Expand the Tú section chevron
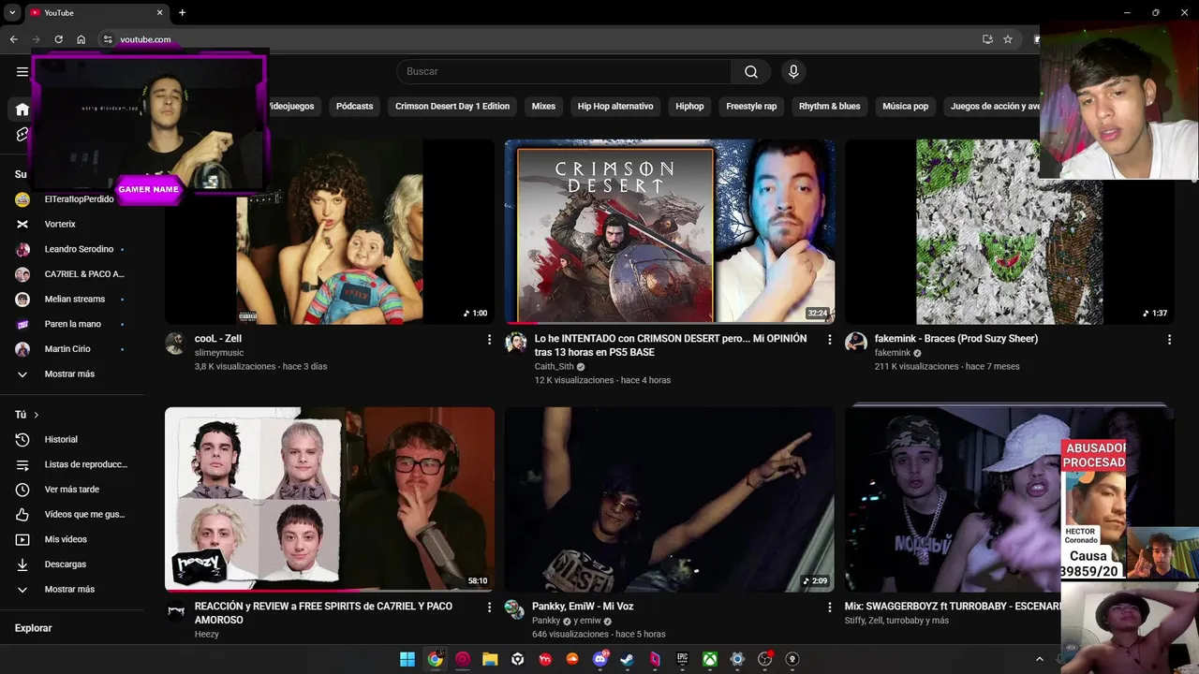Screen dimensions: 1199x674 coord(37,415)
